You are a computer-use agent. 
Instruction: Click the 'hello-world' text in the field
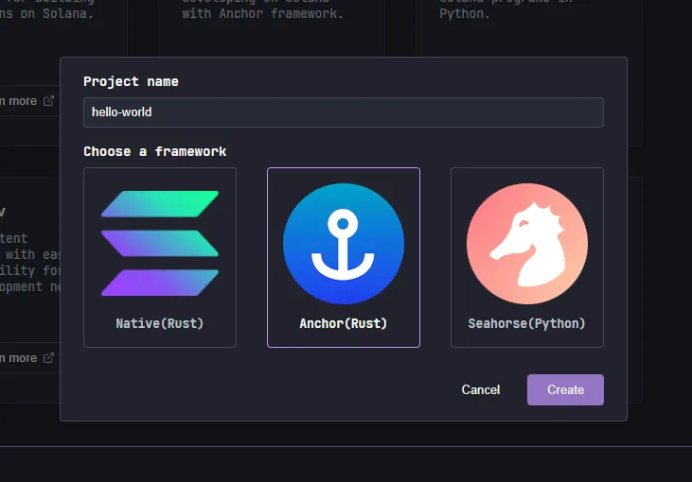(x=121, y=112)
